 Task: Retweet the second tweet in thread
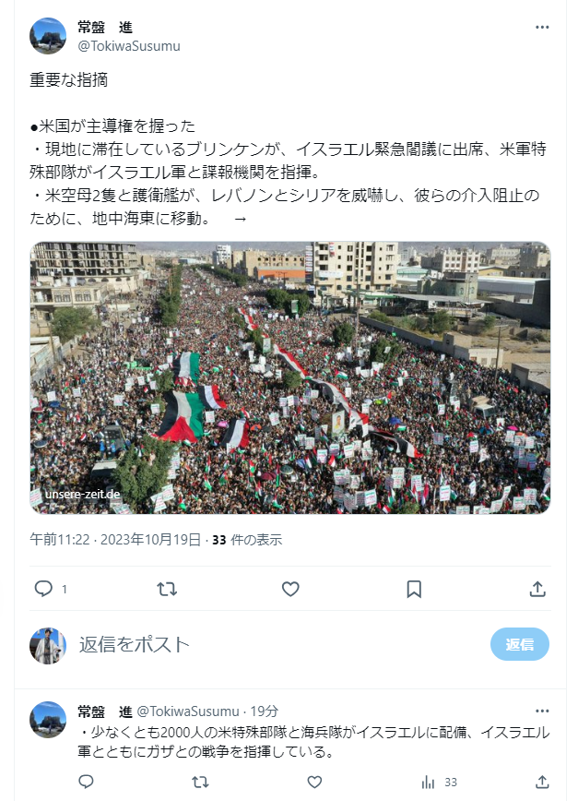(200, 782)
